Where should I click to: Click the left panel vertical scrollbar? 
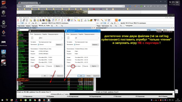click(94, 84)
